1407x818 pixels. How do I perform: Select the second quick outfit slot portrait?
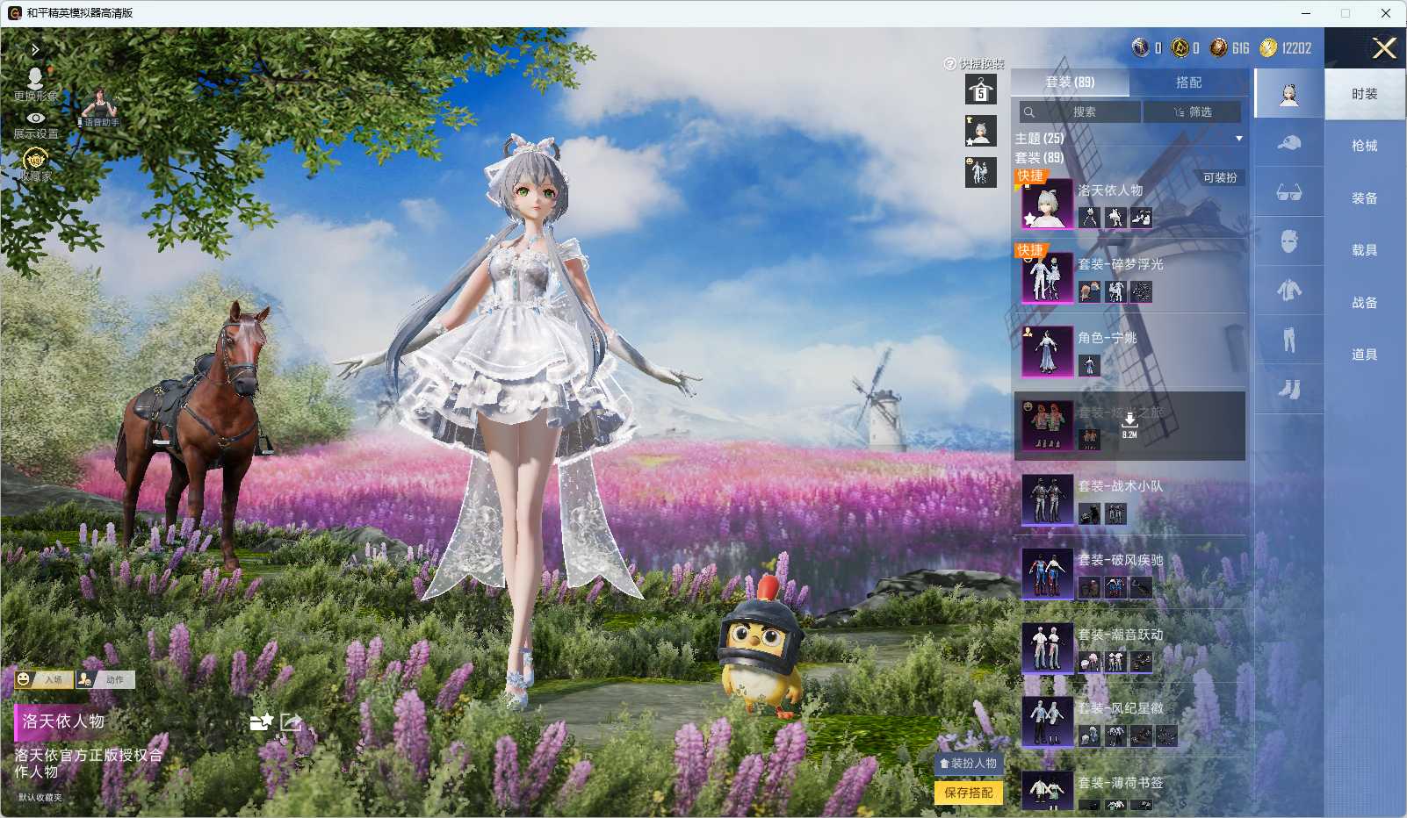point(981,131)
